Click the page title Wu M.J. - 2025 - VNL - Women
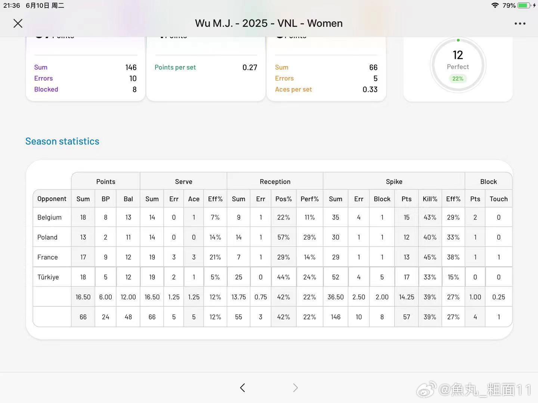538x403 pixels. click(269, 24)
